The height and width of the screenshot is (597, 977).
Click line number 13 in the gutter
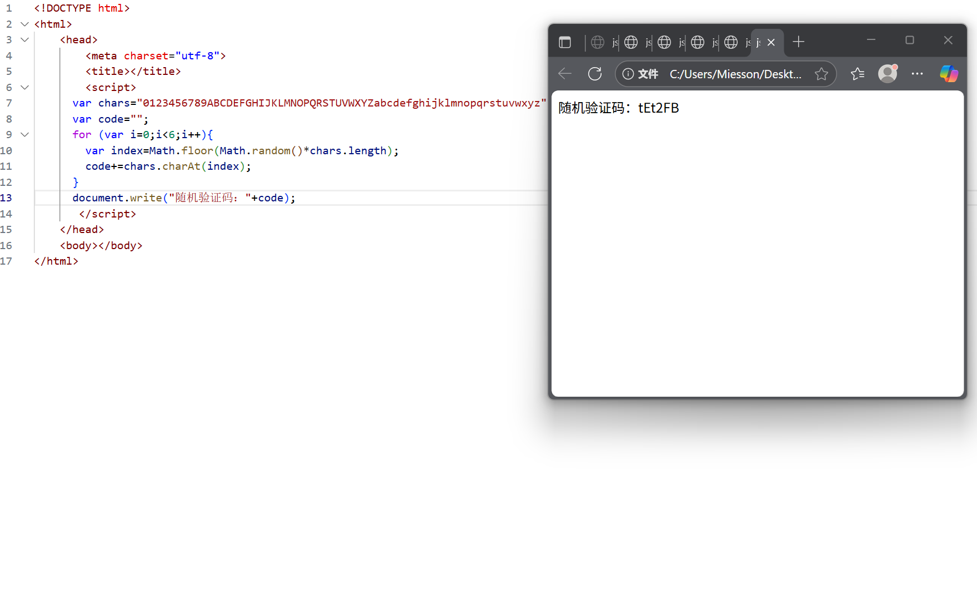tap(6, 198)
